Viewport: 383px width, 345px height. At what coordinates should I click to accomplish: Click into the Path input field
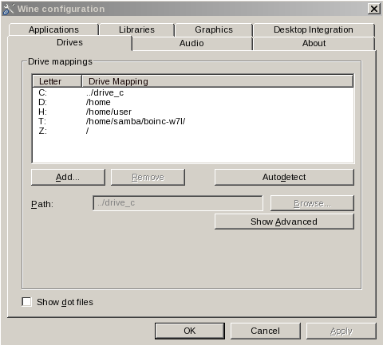pyautogui.click(x=178, y=203)
